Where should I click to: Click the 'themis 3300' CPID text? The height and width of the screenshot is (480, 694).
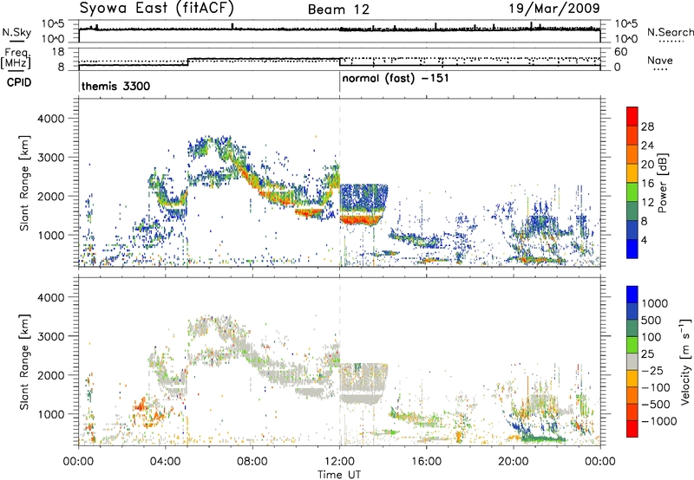(116, 86)
